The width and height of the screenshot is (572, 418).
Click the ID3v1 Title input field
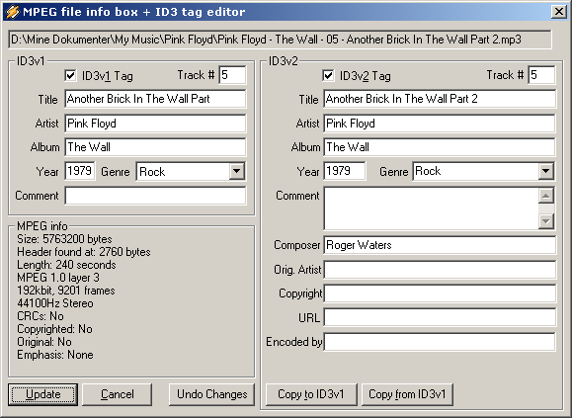pos(155,99)
